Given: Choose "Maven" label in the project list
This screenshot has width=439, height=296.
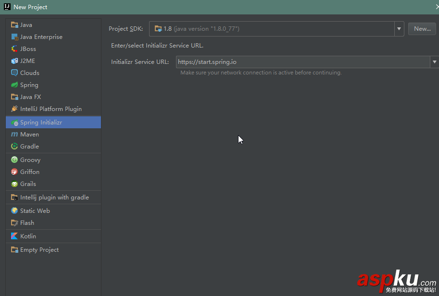Looking at the screenshot, I should (x=29, y=135).
